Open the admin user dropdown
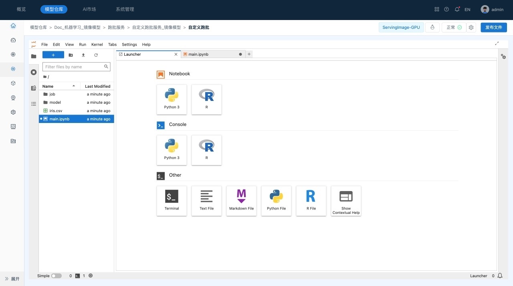Image resolution: width=513 pixels, height=286 pixels. pos(492,9)
